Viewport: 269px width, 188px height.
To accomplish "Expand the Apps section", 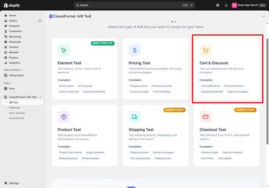I will pos(8,83).
